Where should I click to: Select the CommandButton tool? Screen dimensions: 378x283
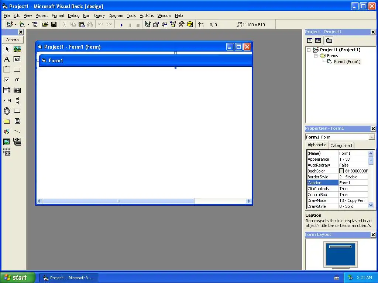point(17,70)
